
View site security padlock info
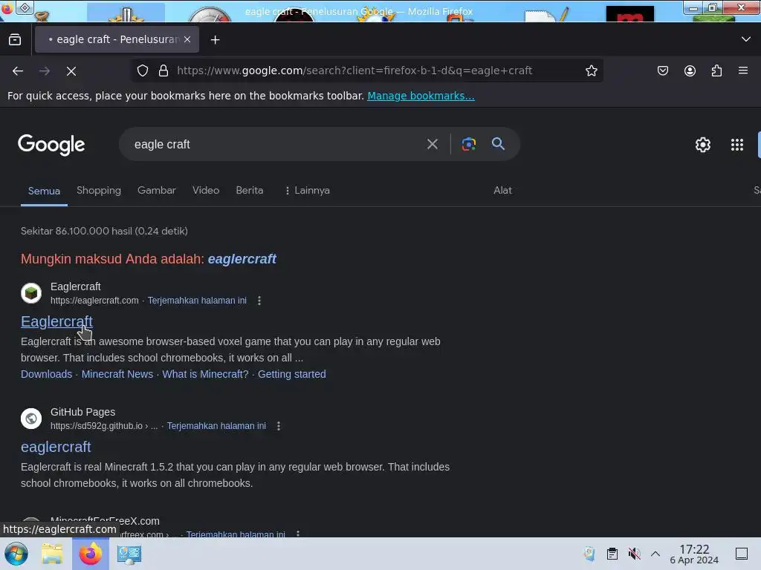pyautogui.click(x=163, y=71)
